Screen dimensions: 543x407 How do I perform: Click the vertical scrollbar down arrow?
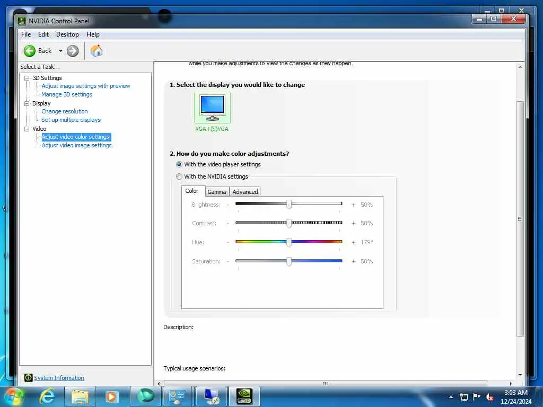(520, 375)
